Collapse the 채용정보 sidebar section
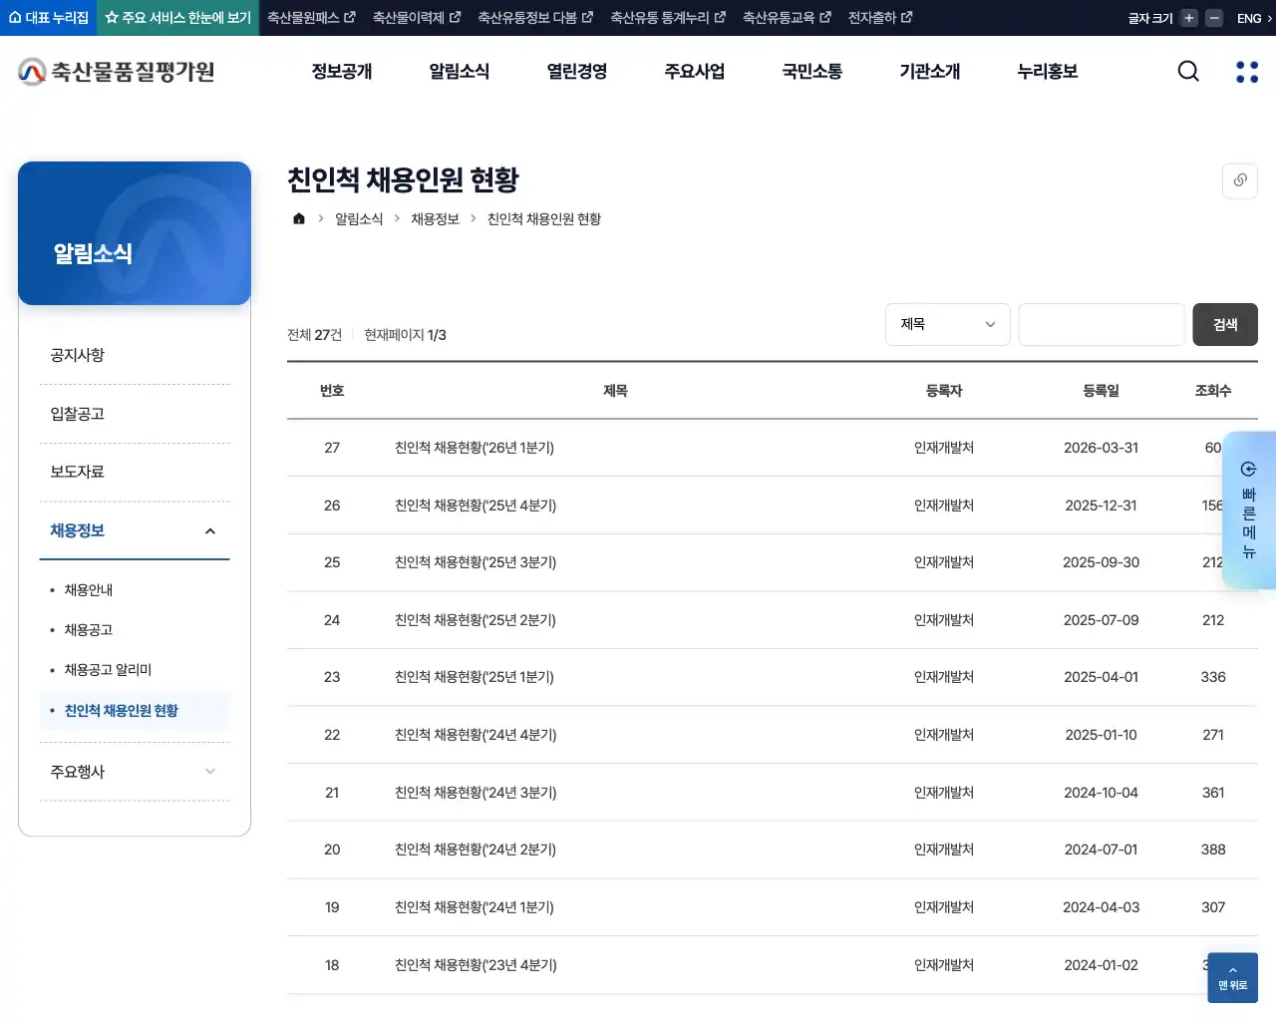 click(135, 530)
